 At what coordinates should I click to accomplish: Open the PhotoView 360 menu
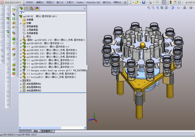[x=93, y=2]
